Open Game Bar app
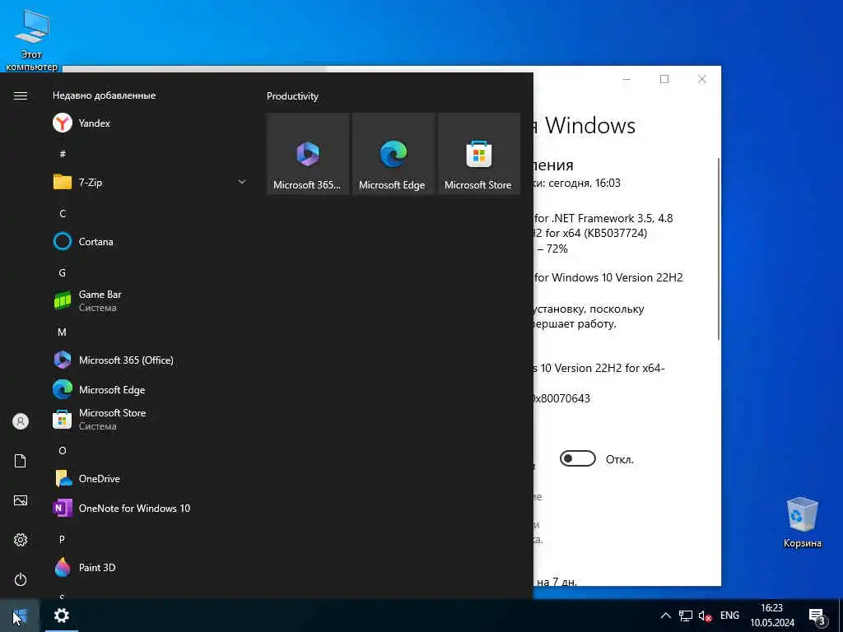843x632 pixels. point(150,300)
